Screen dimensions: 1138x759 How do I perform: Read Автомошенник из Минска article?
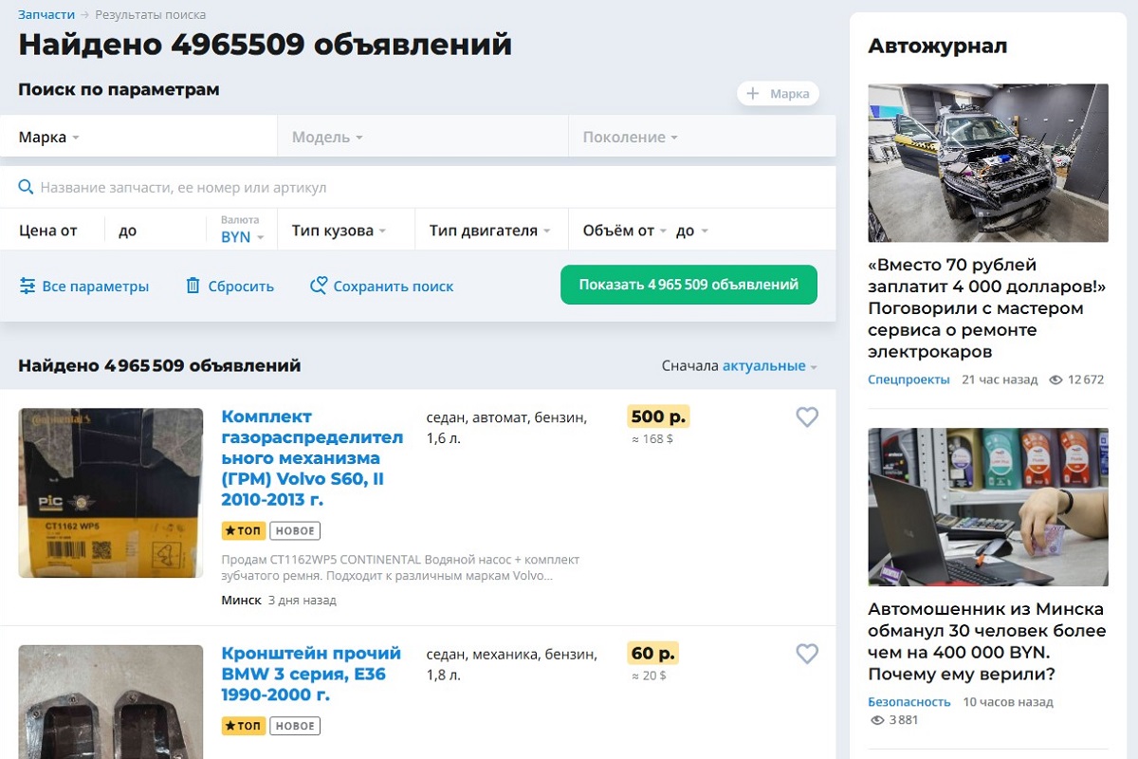click(987, 641)
